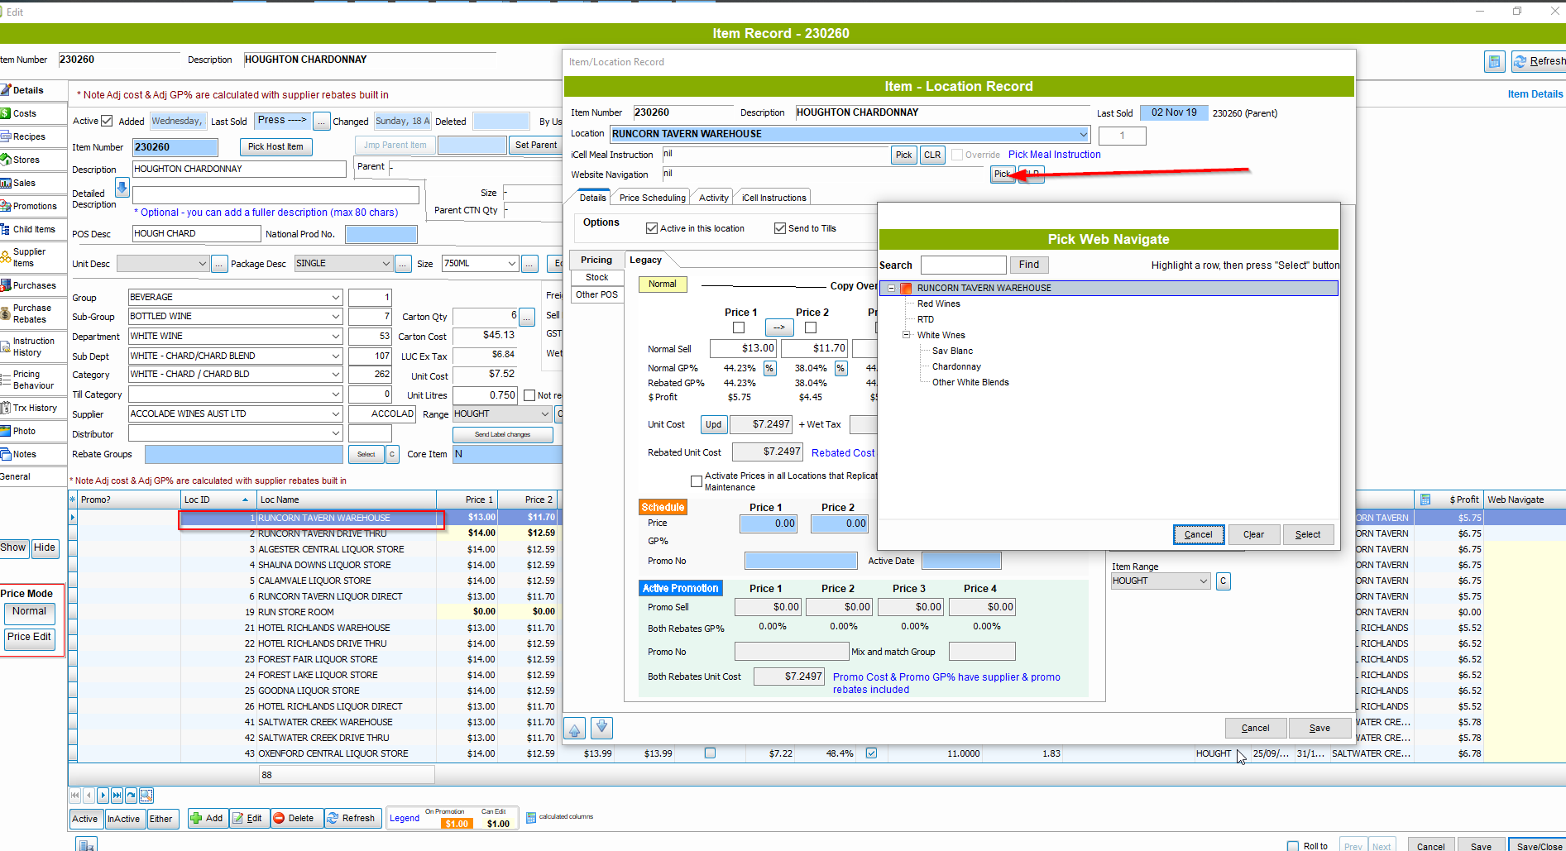Switch to the Pricing tab
This screenshot has width=1566, height=851.
596,260
